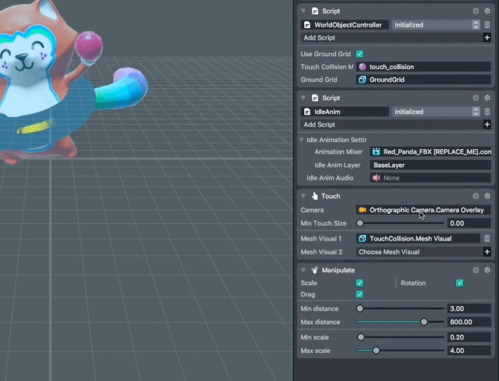This screenshot has height=381, width=499.
Task: Click the mesh icon beside TouchCollision.Mesh Visual
Action: [x=362, y=239]
